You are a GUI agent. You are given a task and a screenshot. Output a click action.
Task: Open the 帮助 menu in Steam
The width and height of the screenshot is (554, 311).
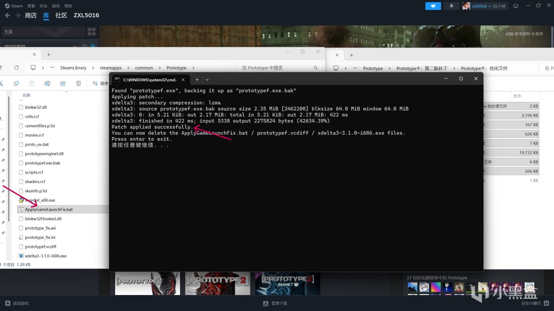click(x=68, y=6)
